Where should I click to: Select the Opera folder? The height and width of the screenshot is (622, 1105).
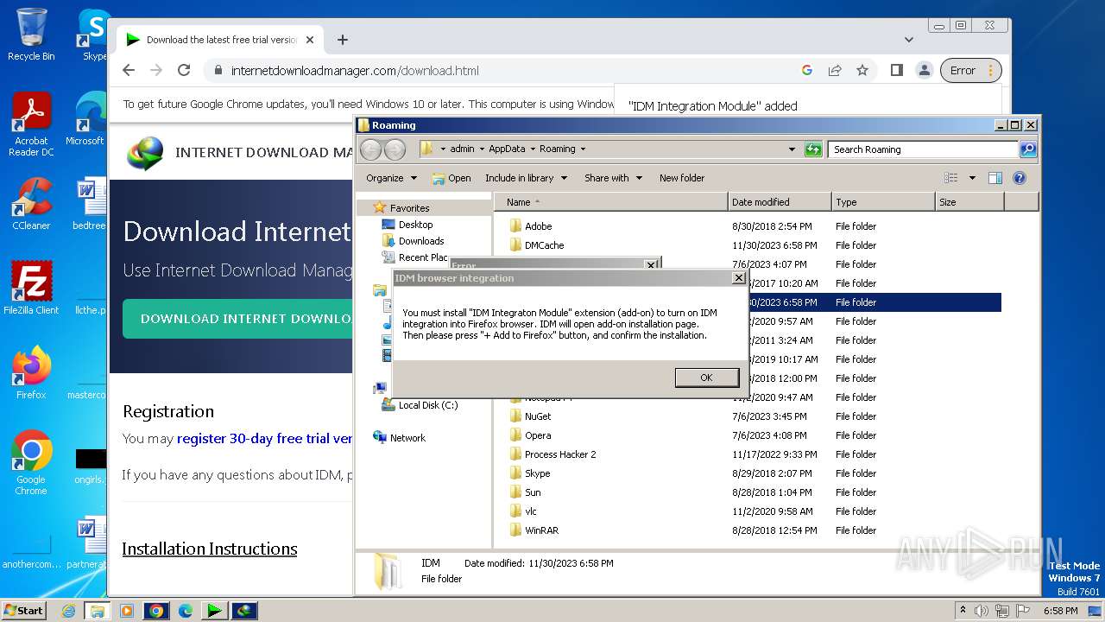point(538,435)
